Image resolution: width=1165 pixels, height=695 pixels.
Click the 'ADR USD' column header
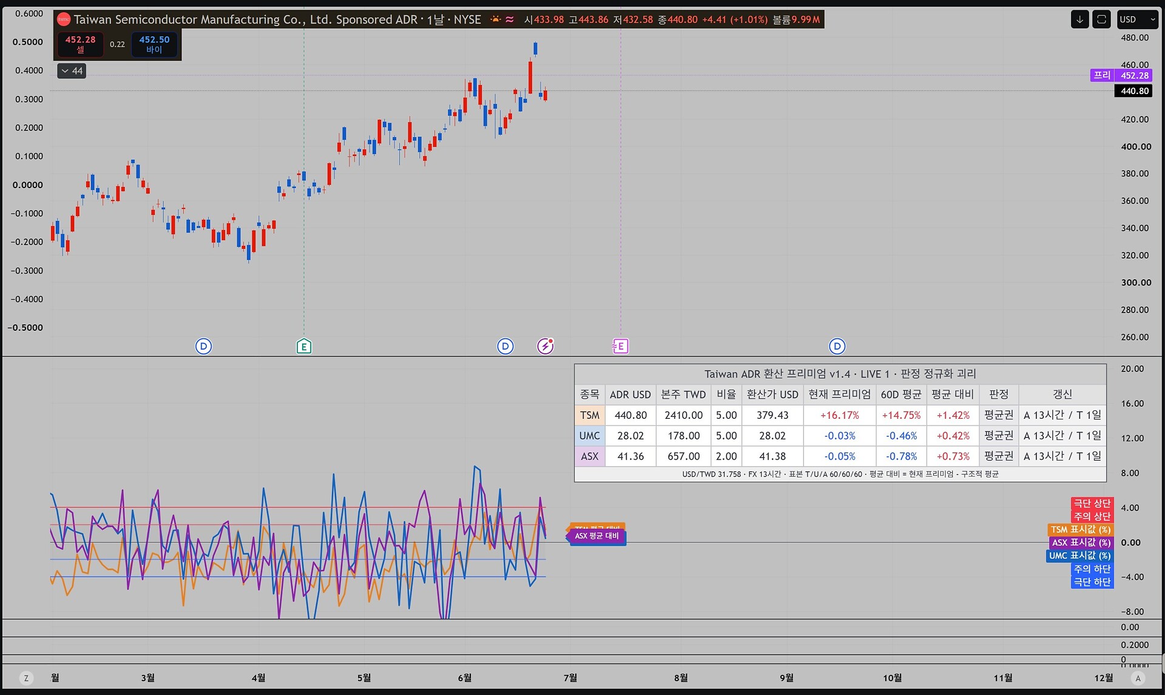[630, 395]
